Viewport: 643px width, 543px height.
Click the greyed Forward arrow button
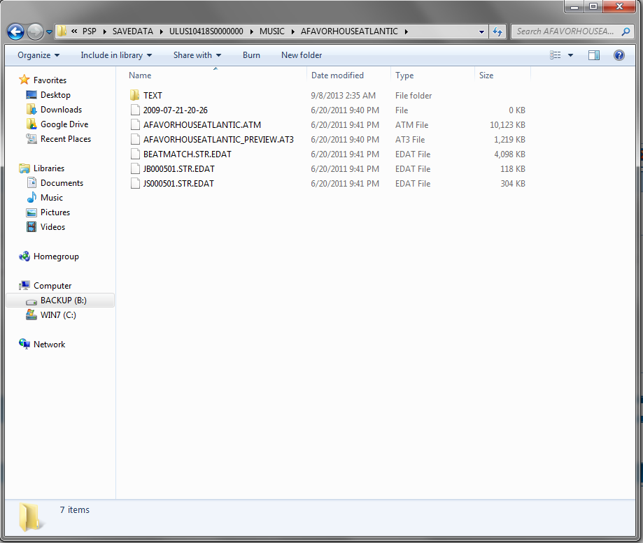(x=35, y=31)
